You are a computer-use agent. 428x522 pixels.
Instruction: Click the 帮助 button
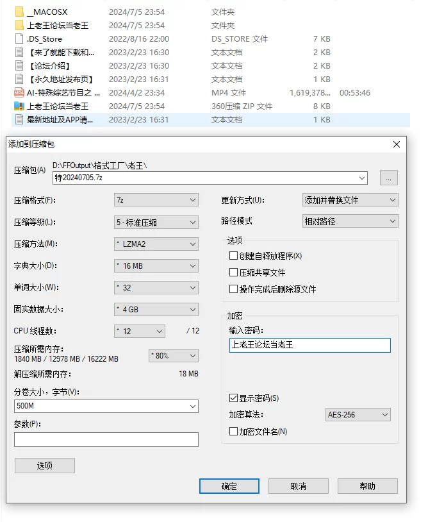368,486
